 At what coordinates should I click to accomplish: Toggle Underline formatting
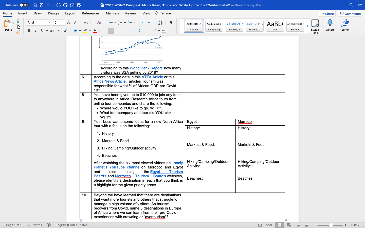click(x=42, y=31)
